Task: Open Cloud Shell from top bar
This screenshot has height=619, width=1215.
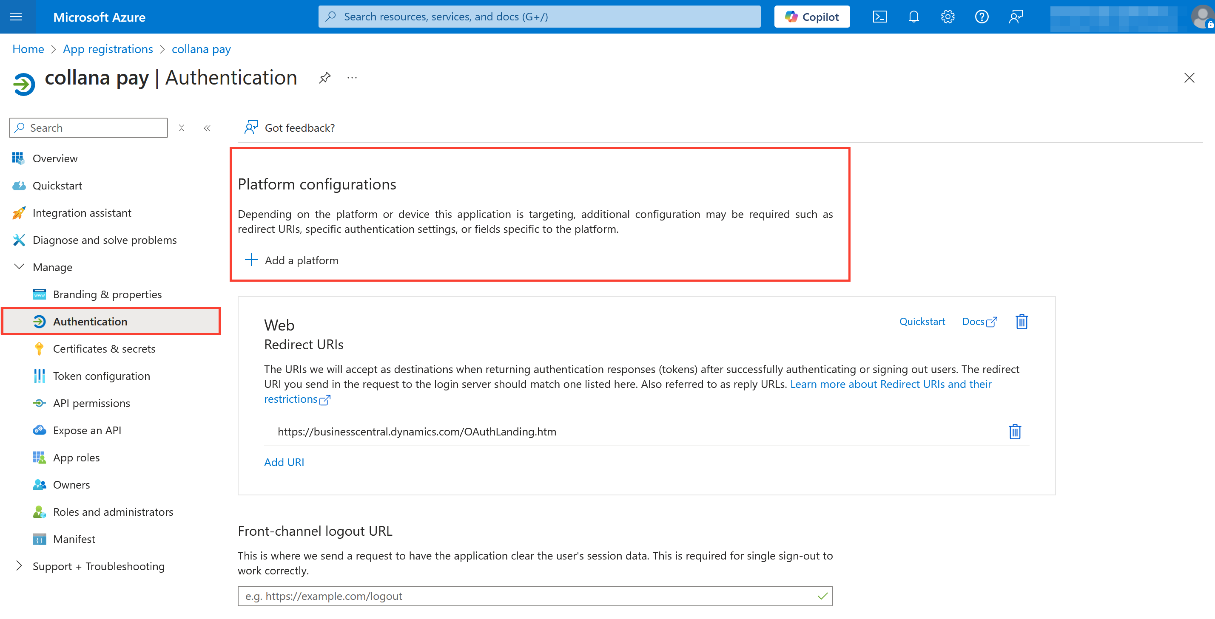Action: [x=879, y=17]
